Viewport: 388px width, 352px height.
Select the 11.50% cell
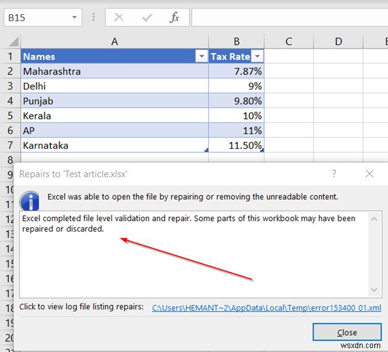coord(236,146)
